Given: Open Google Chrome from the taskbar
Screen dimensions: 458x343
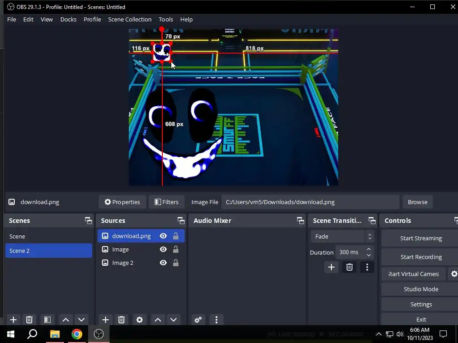Looking at the screenshot, I should pyautogui.click(x=77, y=334).
